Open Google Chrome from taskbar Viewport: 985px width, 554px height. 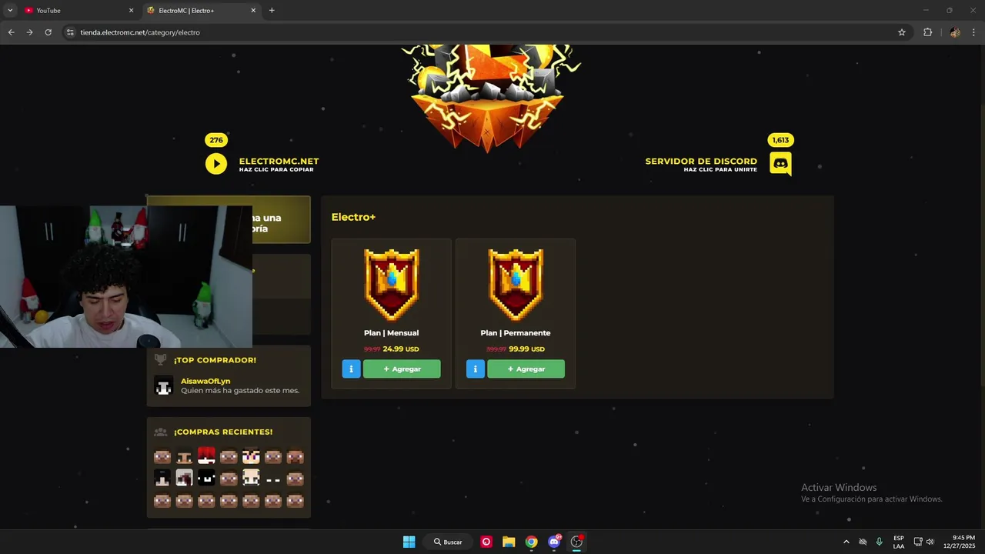[531, 542]
